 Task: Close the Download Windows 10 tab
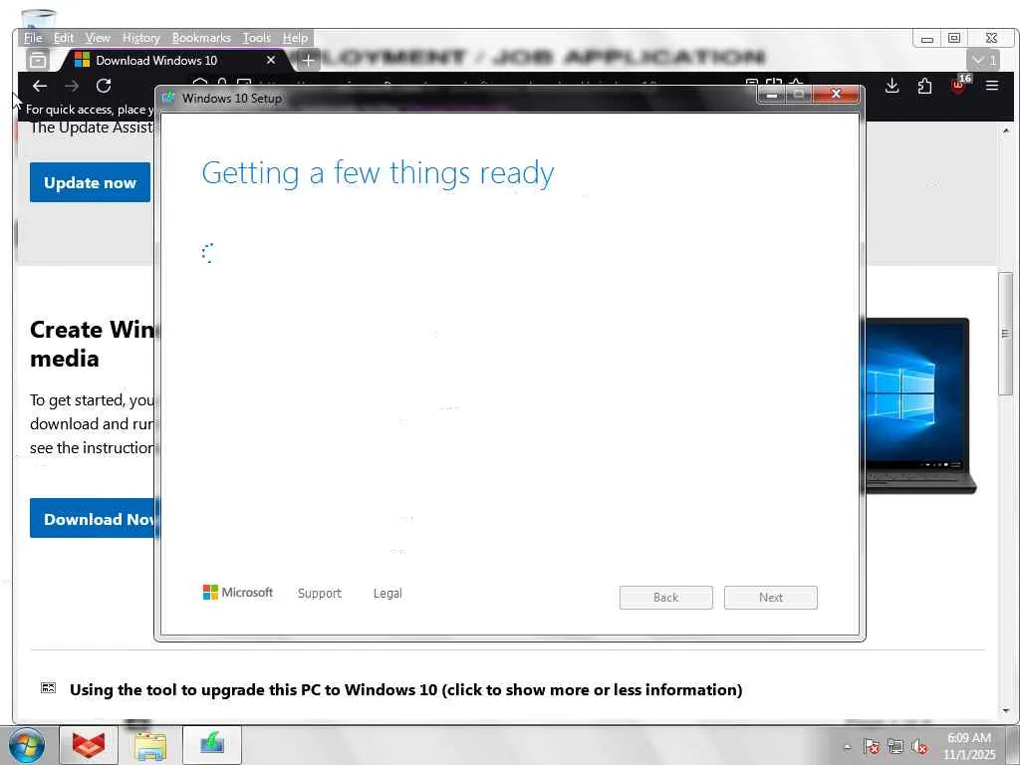271,60
